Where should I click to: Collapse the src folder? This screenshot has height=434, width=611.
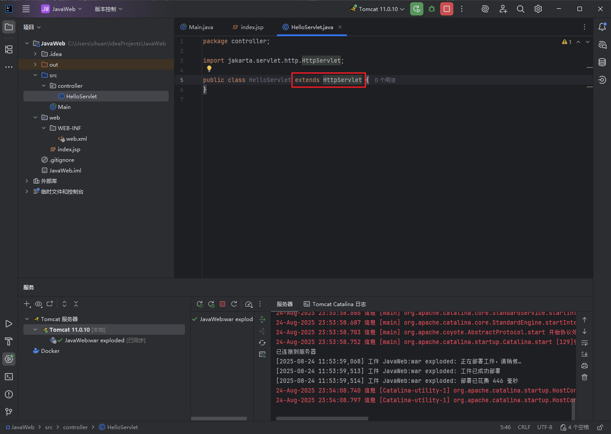35,75
